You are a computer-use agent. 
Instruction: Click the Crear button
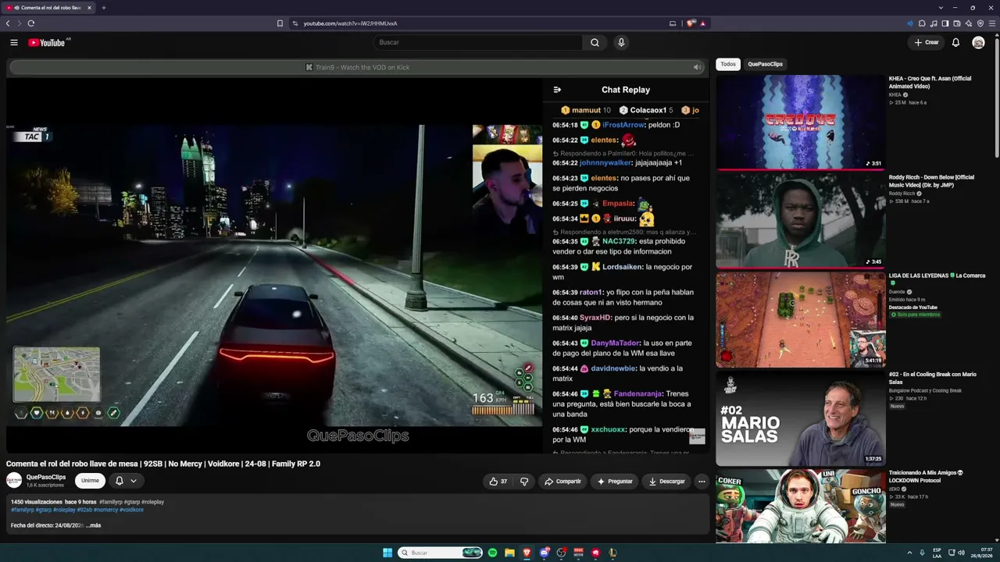pos(927,42)
